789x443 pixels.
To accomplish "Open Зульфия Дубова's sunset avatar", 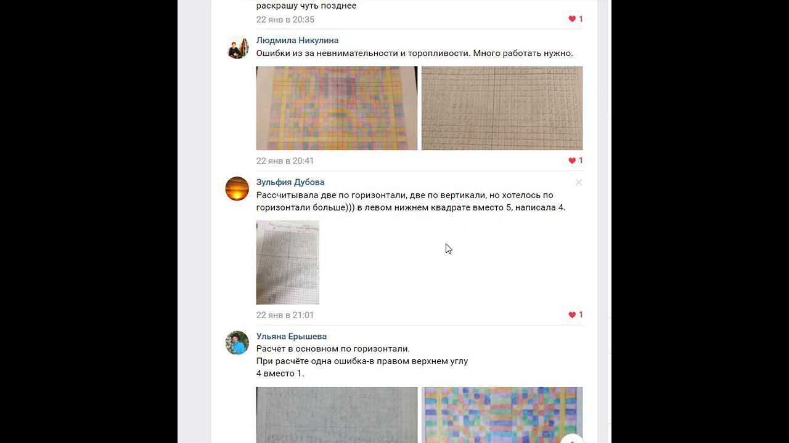I will coord(237,189).
